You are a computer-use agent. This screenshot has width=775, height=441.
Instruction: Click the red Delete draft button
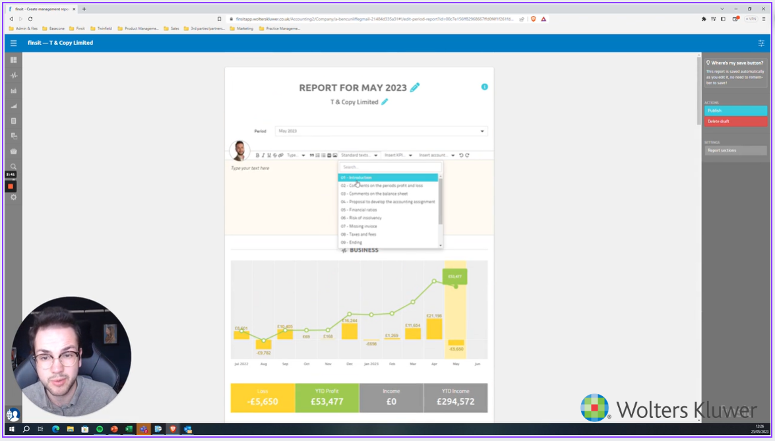coord(735,121)
